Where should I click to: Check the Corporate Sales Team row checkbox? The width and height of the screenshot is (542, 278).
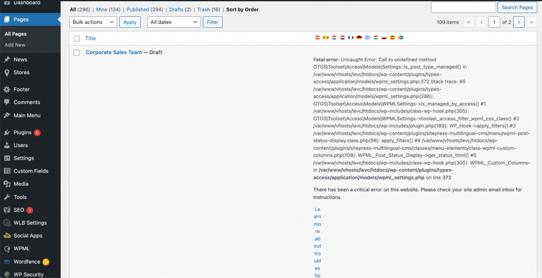click(76, 53)
